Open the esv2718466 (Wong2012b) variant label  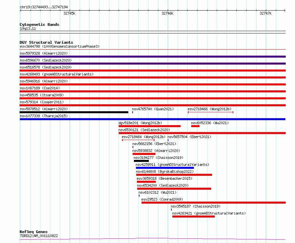point(209,109)
